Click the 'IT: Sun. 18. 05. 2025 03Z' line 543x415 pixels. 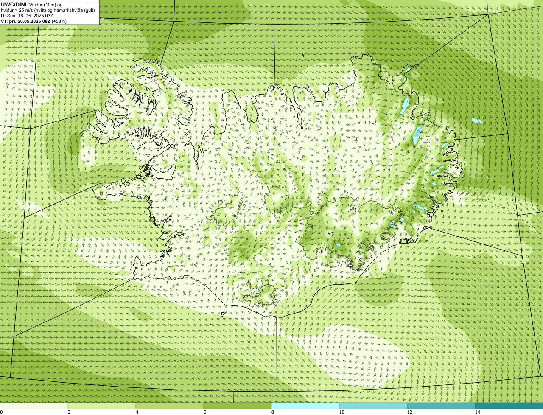(27, 16)
